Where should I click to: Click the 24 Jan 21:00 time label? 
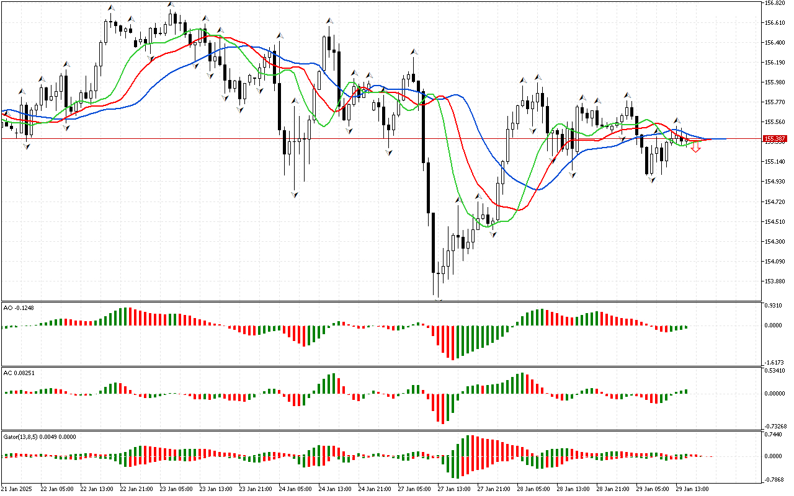click(x=375, y=489)
